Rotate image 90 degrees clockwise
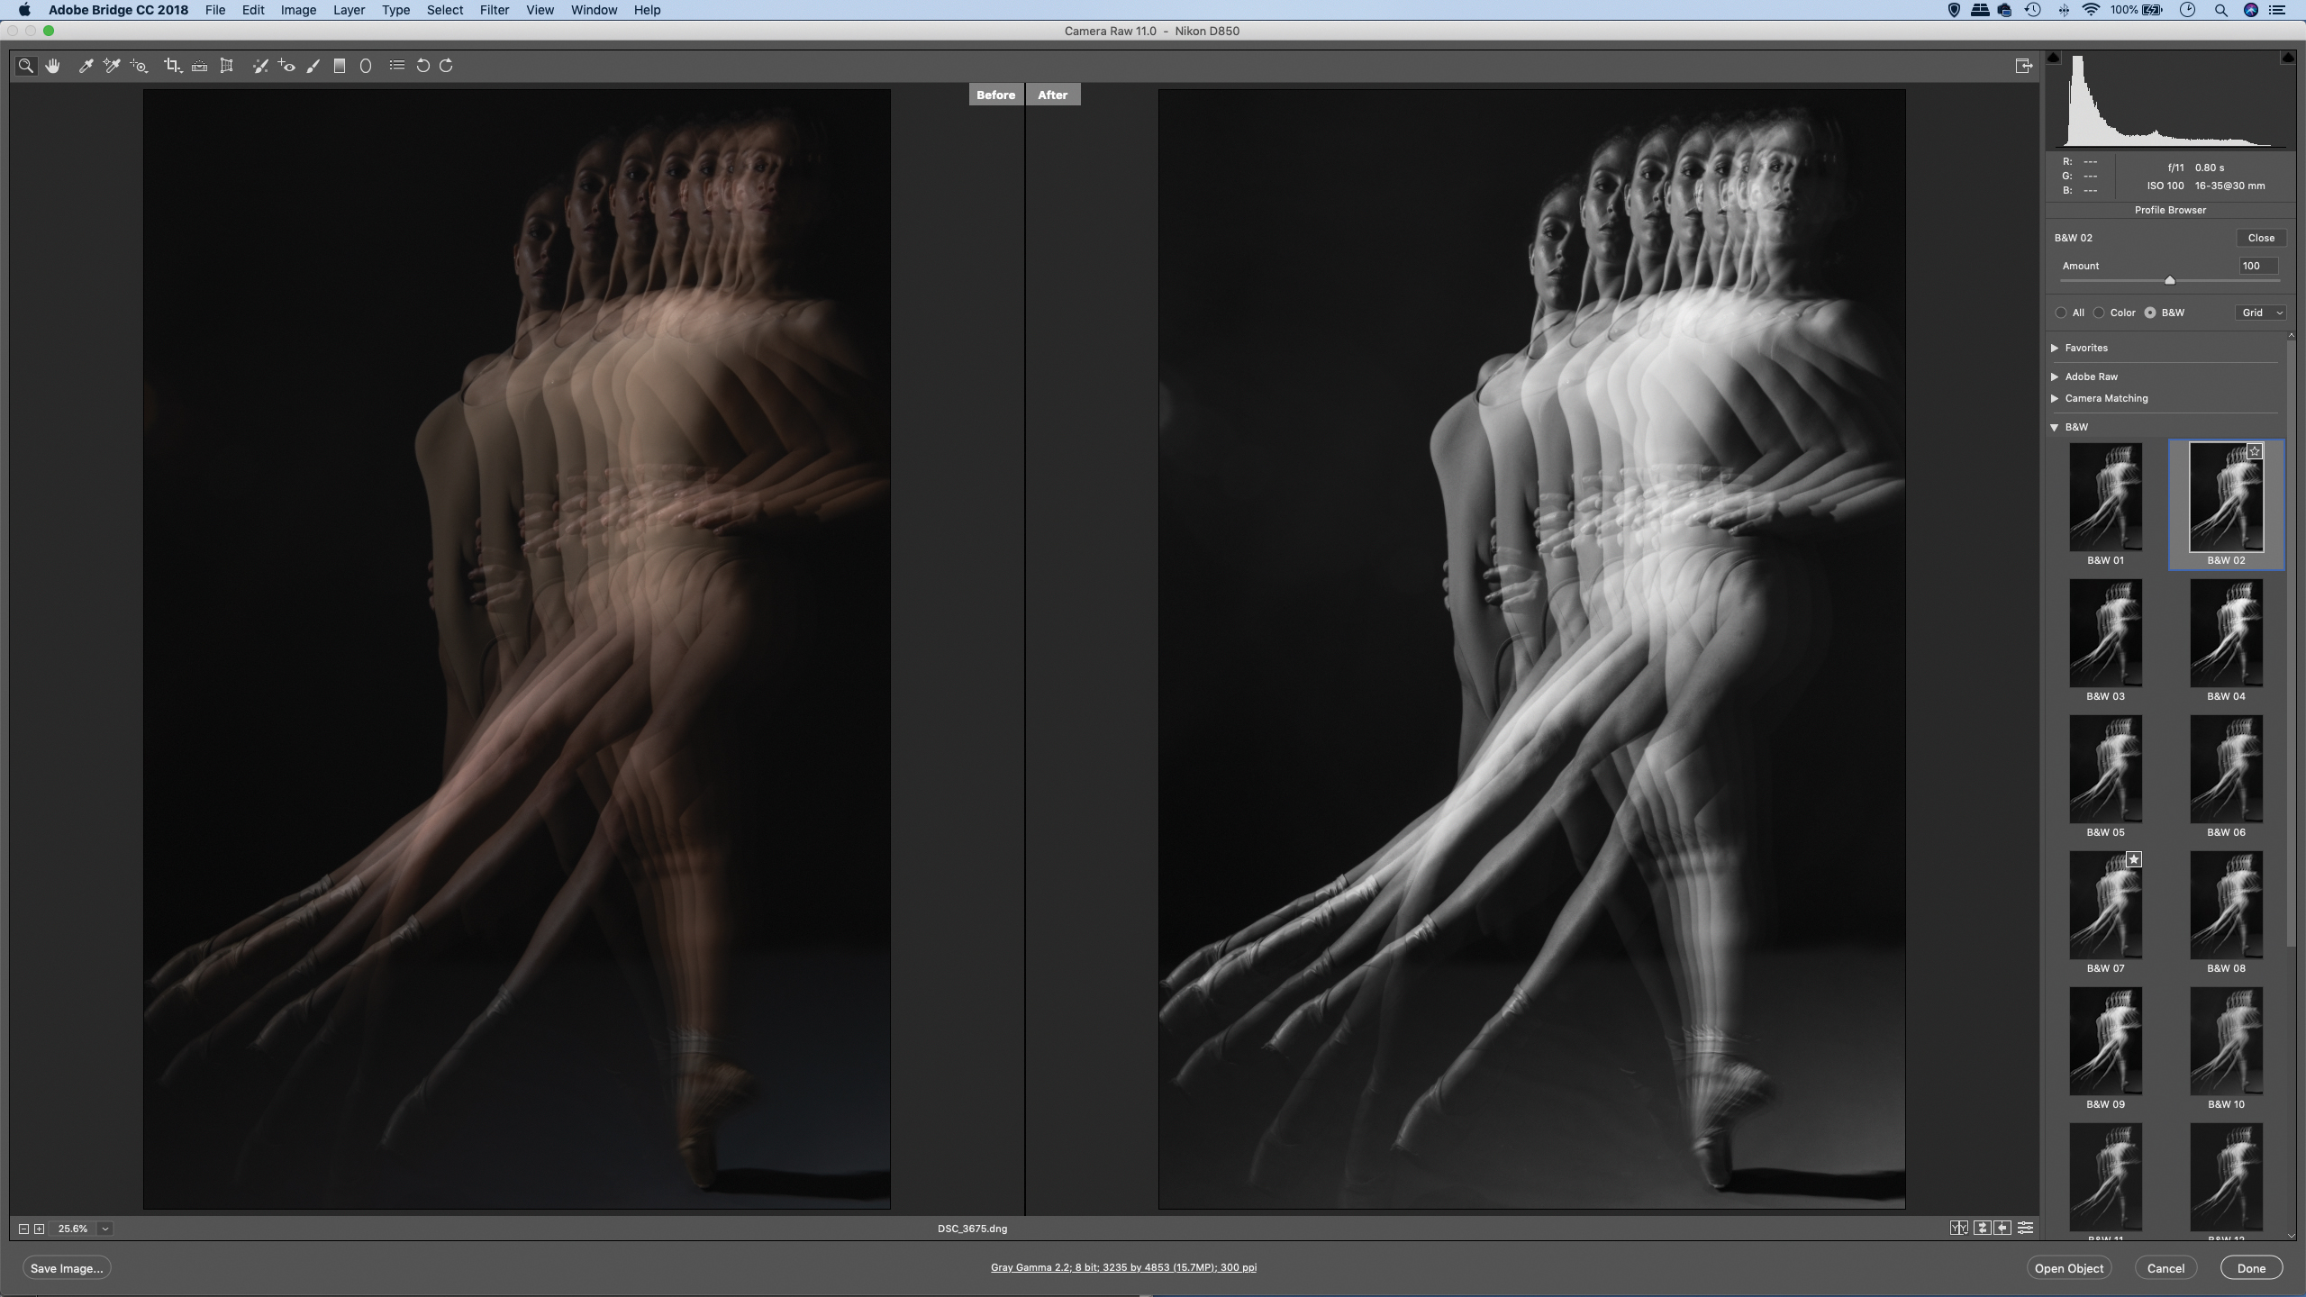The height and width of the screenshot is (1297, 2306). click(446, 66)
